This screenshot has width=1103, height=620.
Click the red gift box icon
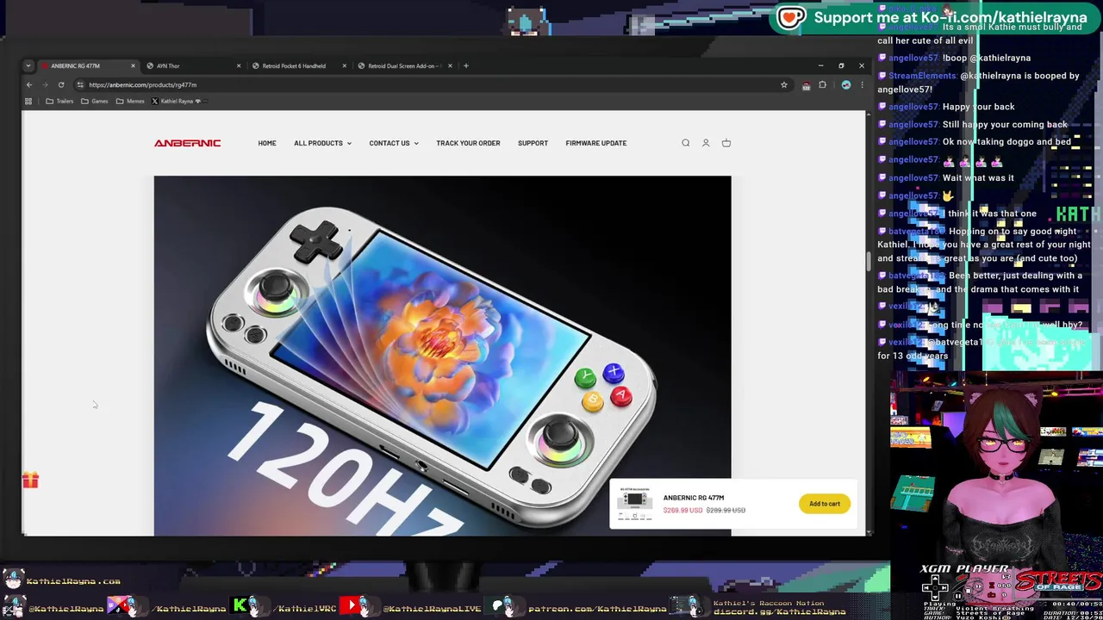(30, 480)
